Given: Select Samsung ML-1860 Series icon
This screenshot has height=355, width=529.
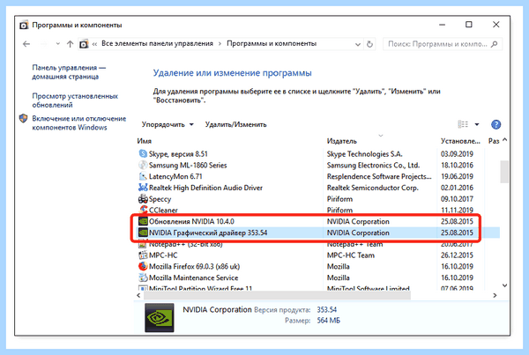Looking at the screenshot, I should point(143,165).
